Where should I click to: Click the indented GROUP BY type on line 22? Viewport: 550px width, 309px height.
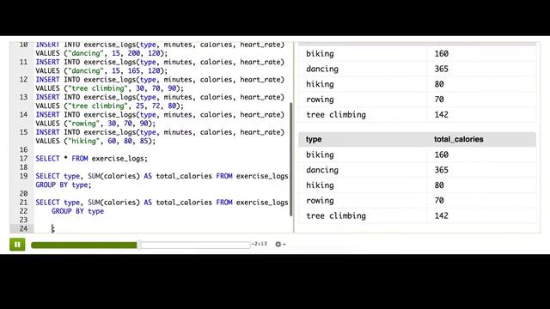(77, 211)
